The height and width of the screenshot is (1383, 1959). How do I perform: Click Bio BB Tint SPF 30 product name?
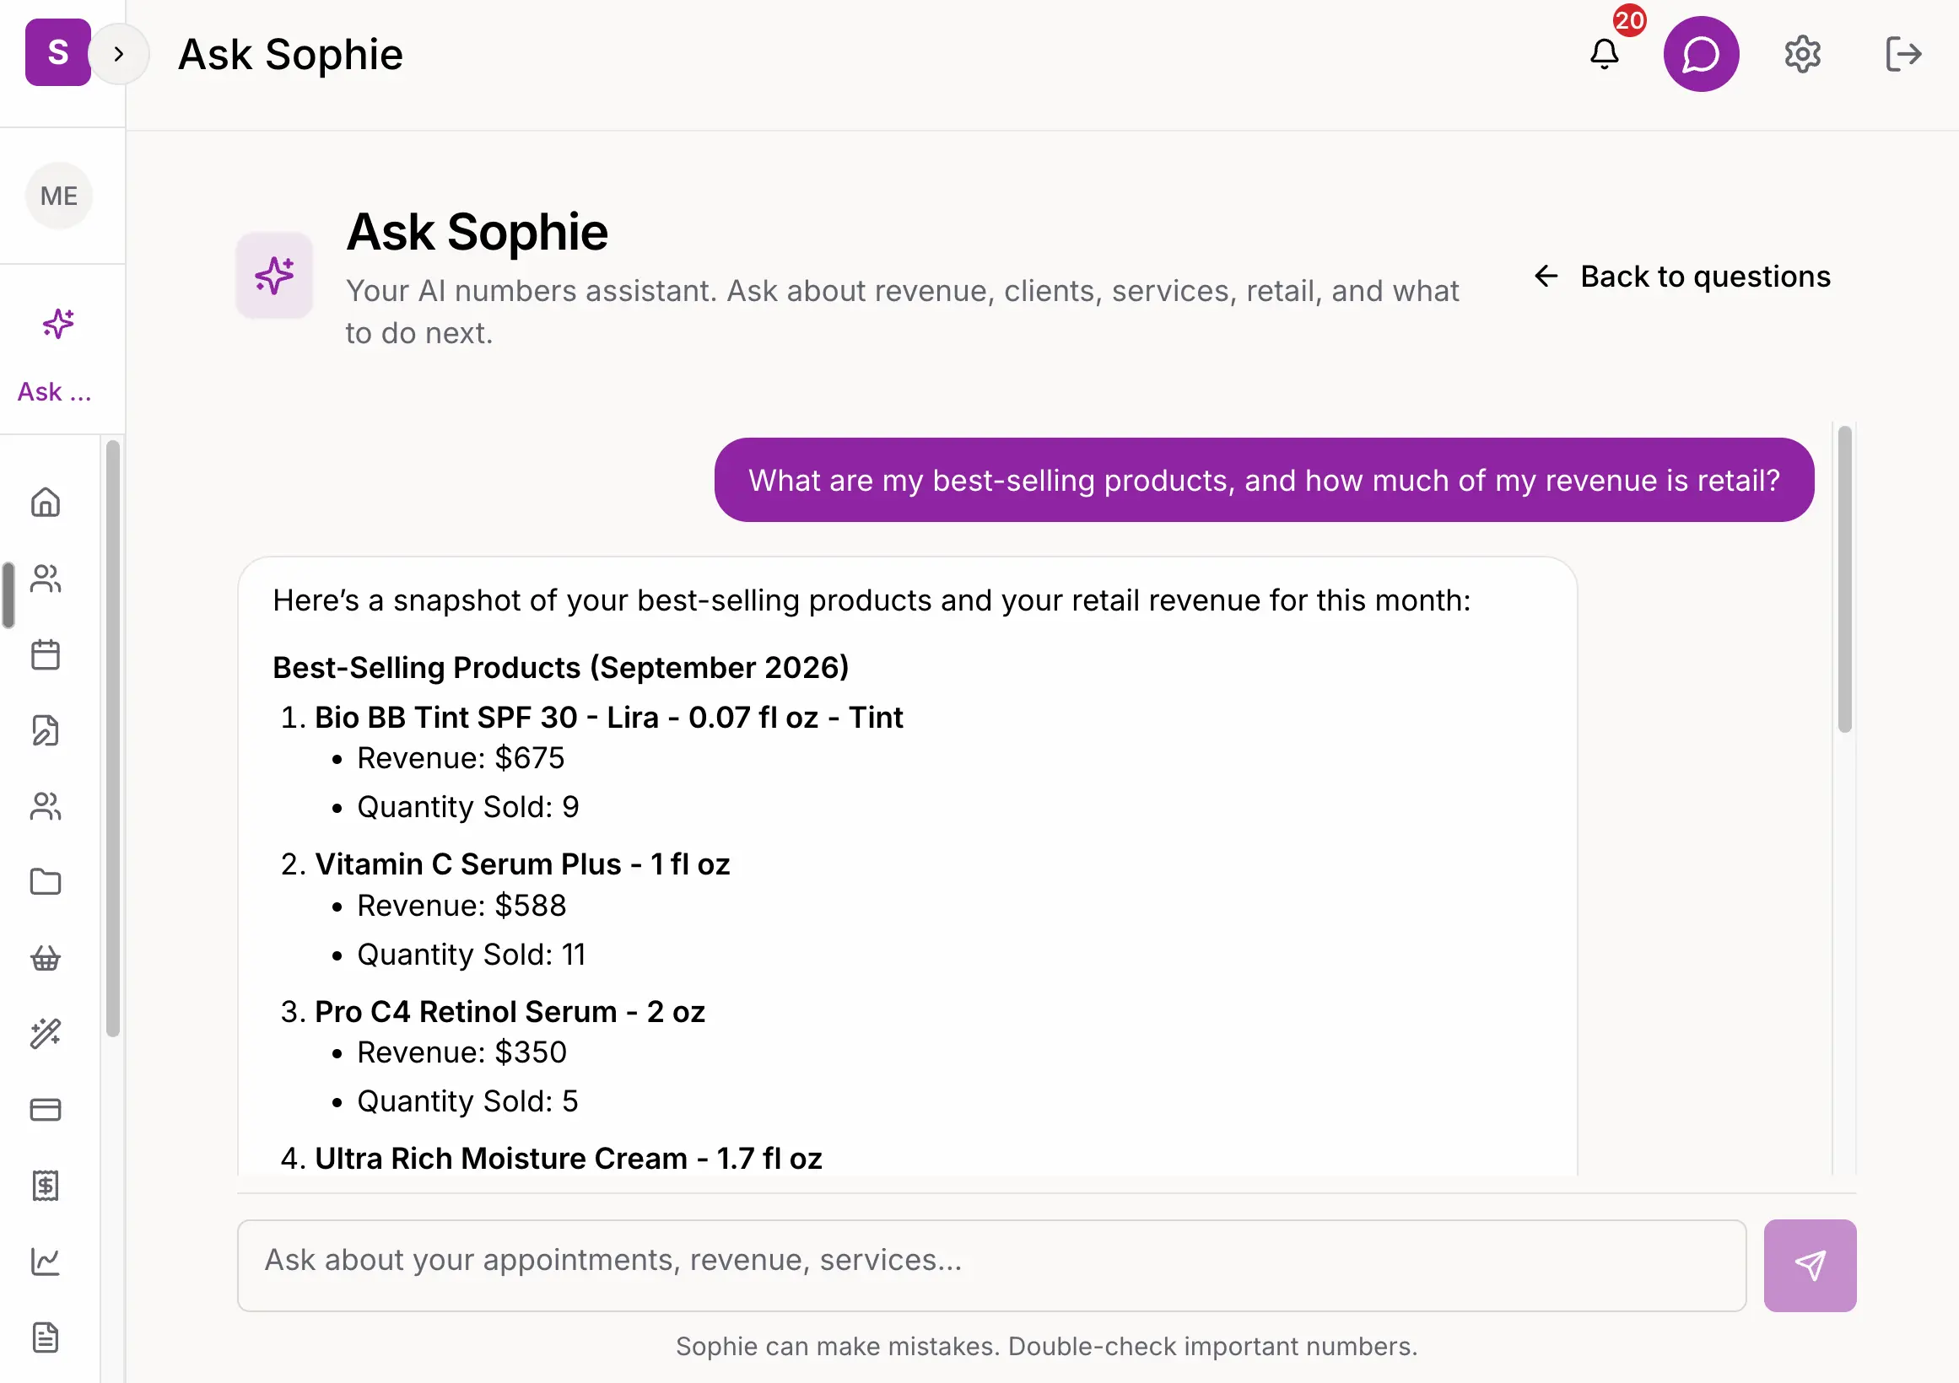tap(608, 717)
